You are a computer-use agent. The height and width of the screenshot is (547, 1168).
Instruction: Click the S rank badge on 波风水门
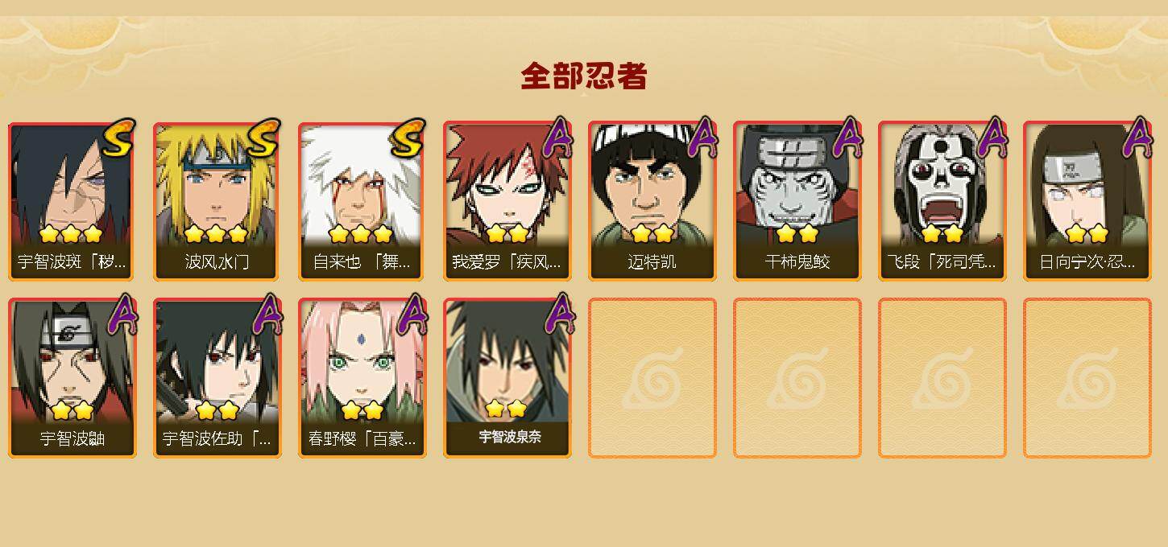(x=264, y=138)
